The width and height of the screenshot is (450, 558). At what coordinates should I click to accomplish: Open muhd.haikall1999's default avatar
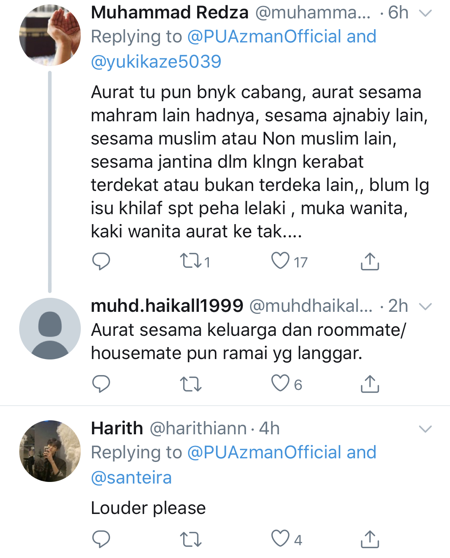click(x=50, y=328)
